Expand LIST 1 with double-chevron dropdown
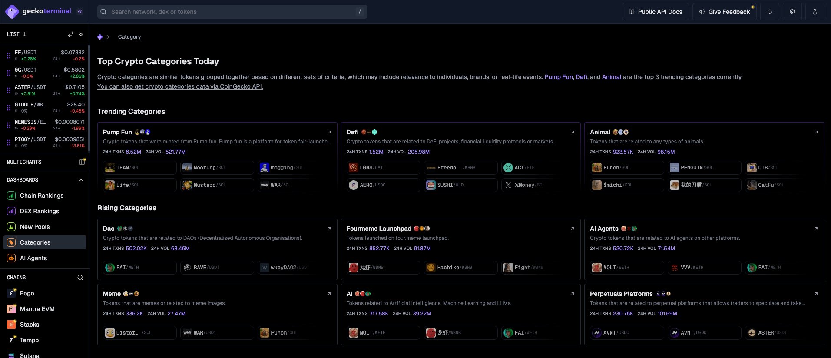The image size is (831, 358). tap(81, 34)
